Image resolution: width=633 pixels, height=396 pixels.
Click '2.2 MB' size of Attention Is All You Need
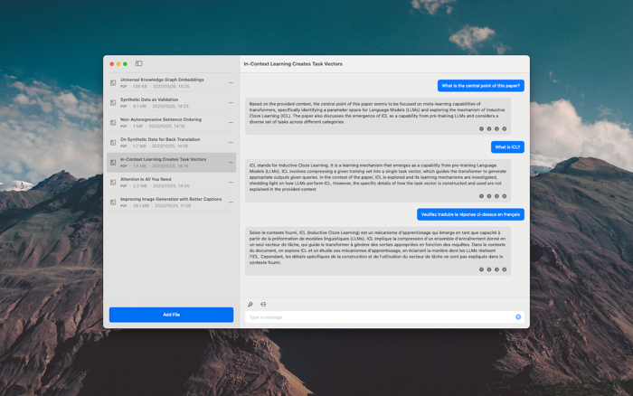point(139,185)
